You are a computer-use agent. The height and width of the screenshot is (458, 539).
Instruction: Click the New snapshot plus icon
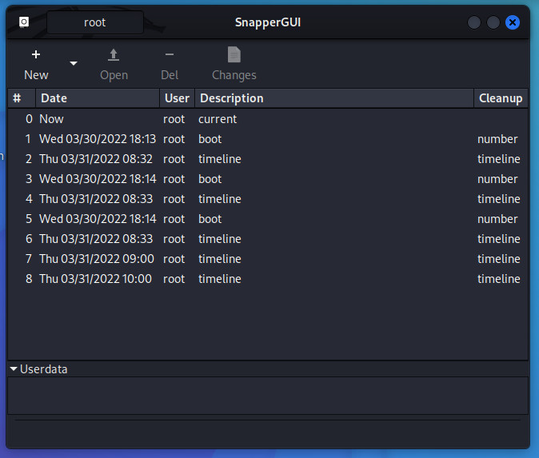[36, 54]
